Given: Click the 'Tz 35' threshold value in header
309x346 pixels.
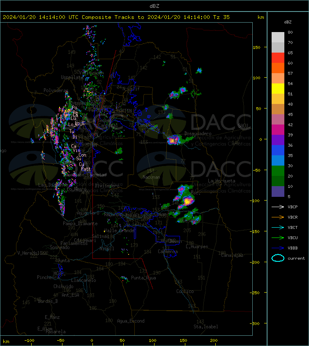Looking at the screenshot, I should [x=221, y=17].
